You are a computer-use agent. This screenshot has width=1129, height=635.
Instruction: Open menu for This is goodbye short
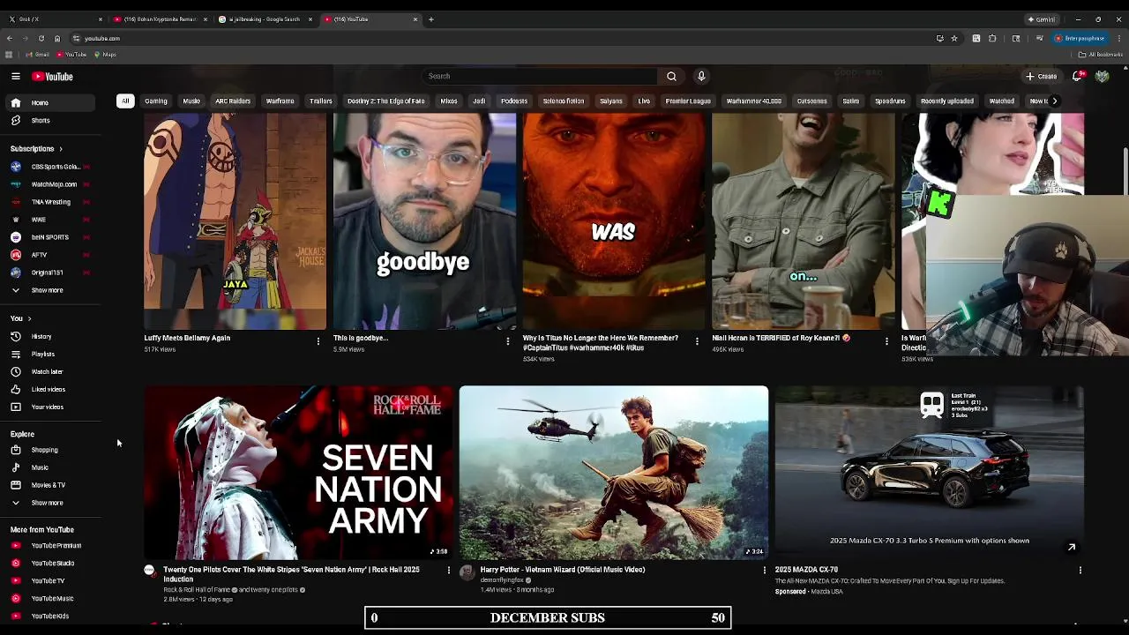(508, 341)
